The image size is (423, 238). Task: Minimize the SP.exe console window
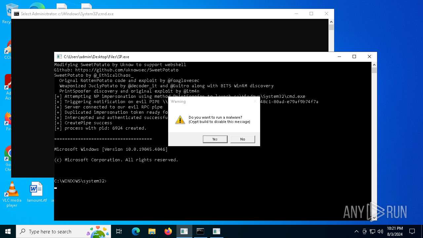click(339, 57)
